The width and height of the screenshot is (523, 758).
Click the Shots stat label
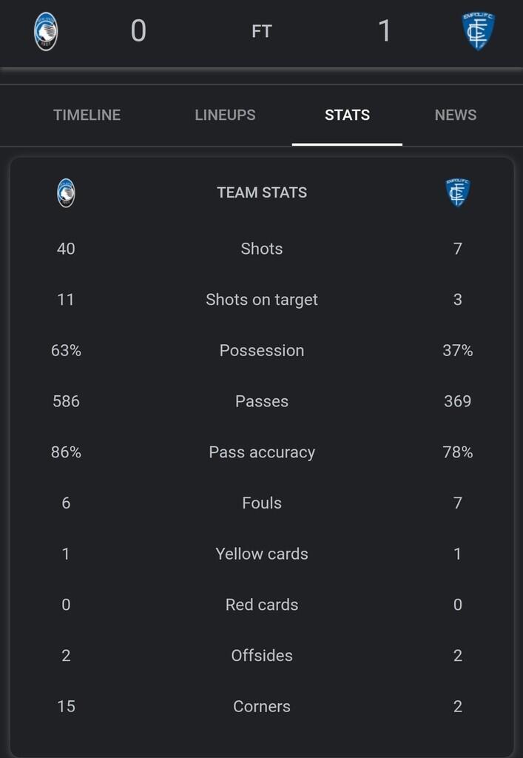click(262, 249)
